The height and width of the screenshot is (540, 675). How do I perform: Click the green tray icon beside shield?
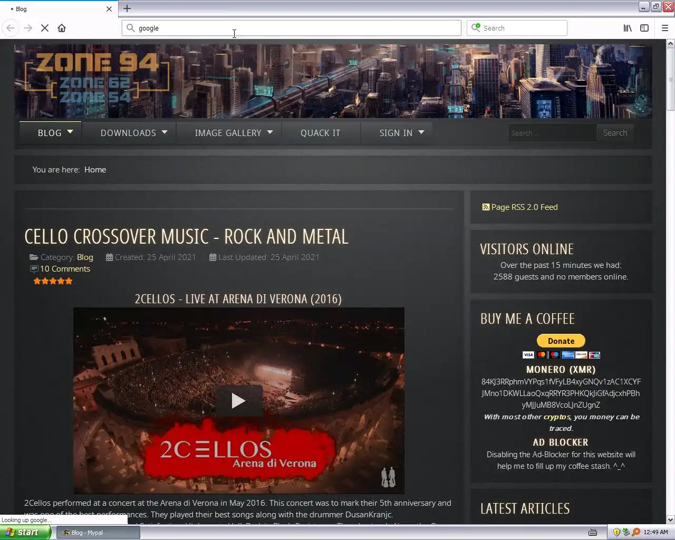point(626,532)
